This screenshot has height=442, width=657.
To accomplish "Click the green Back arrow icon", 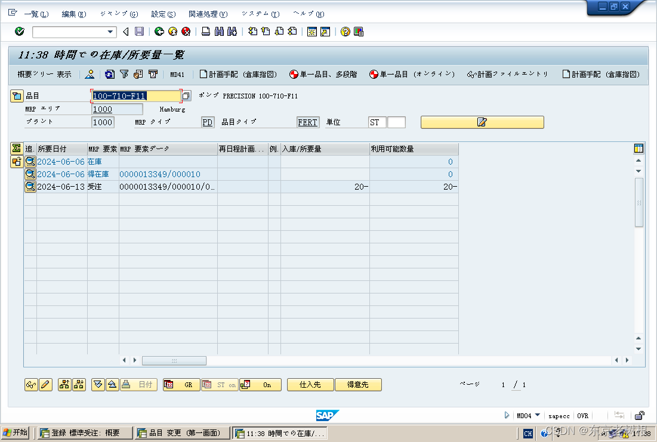I will (x=159, y=32).
